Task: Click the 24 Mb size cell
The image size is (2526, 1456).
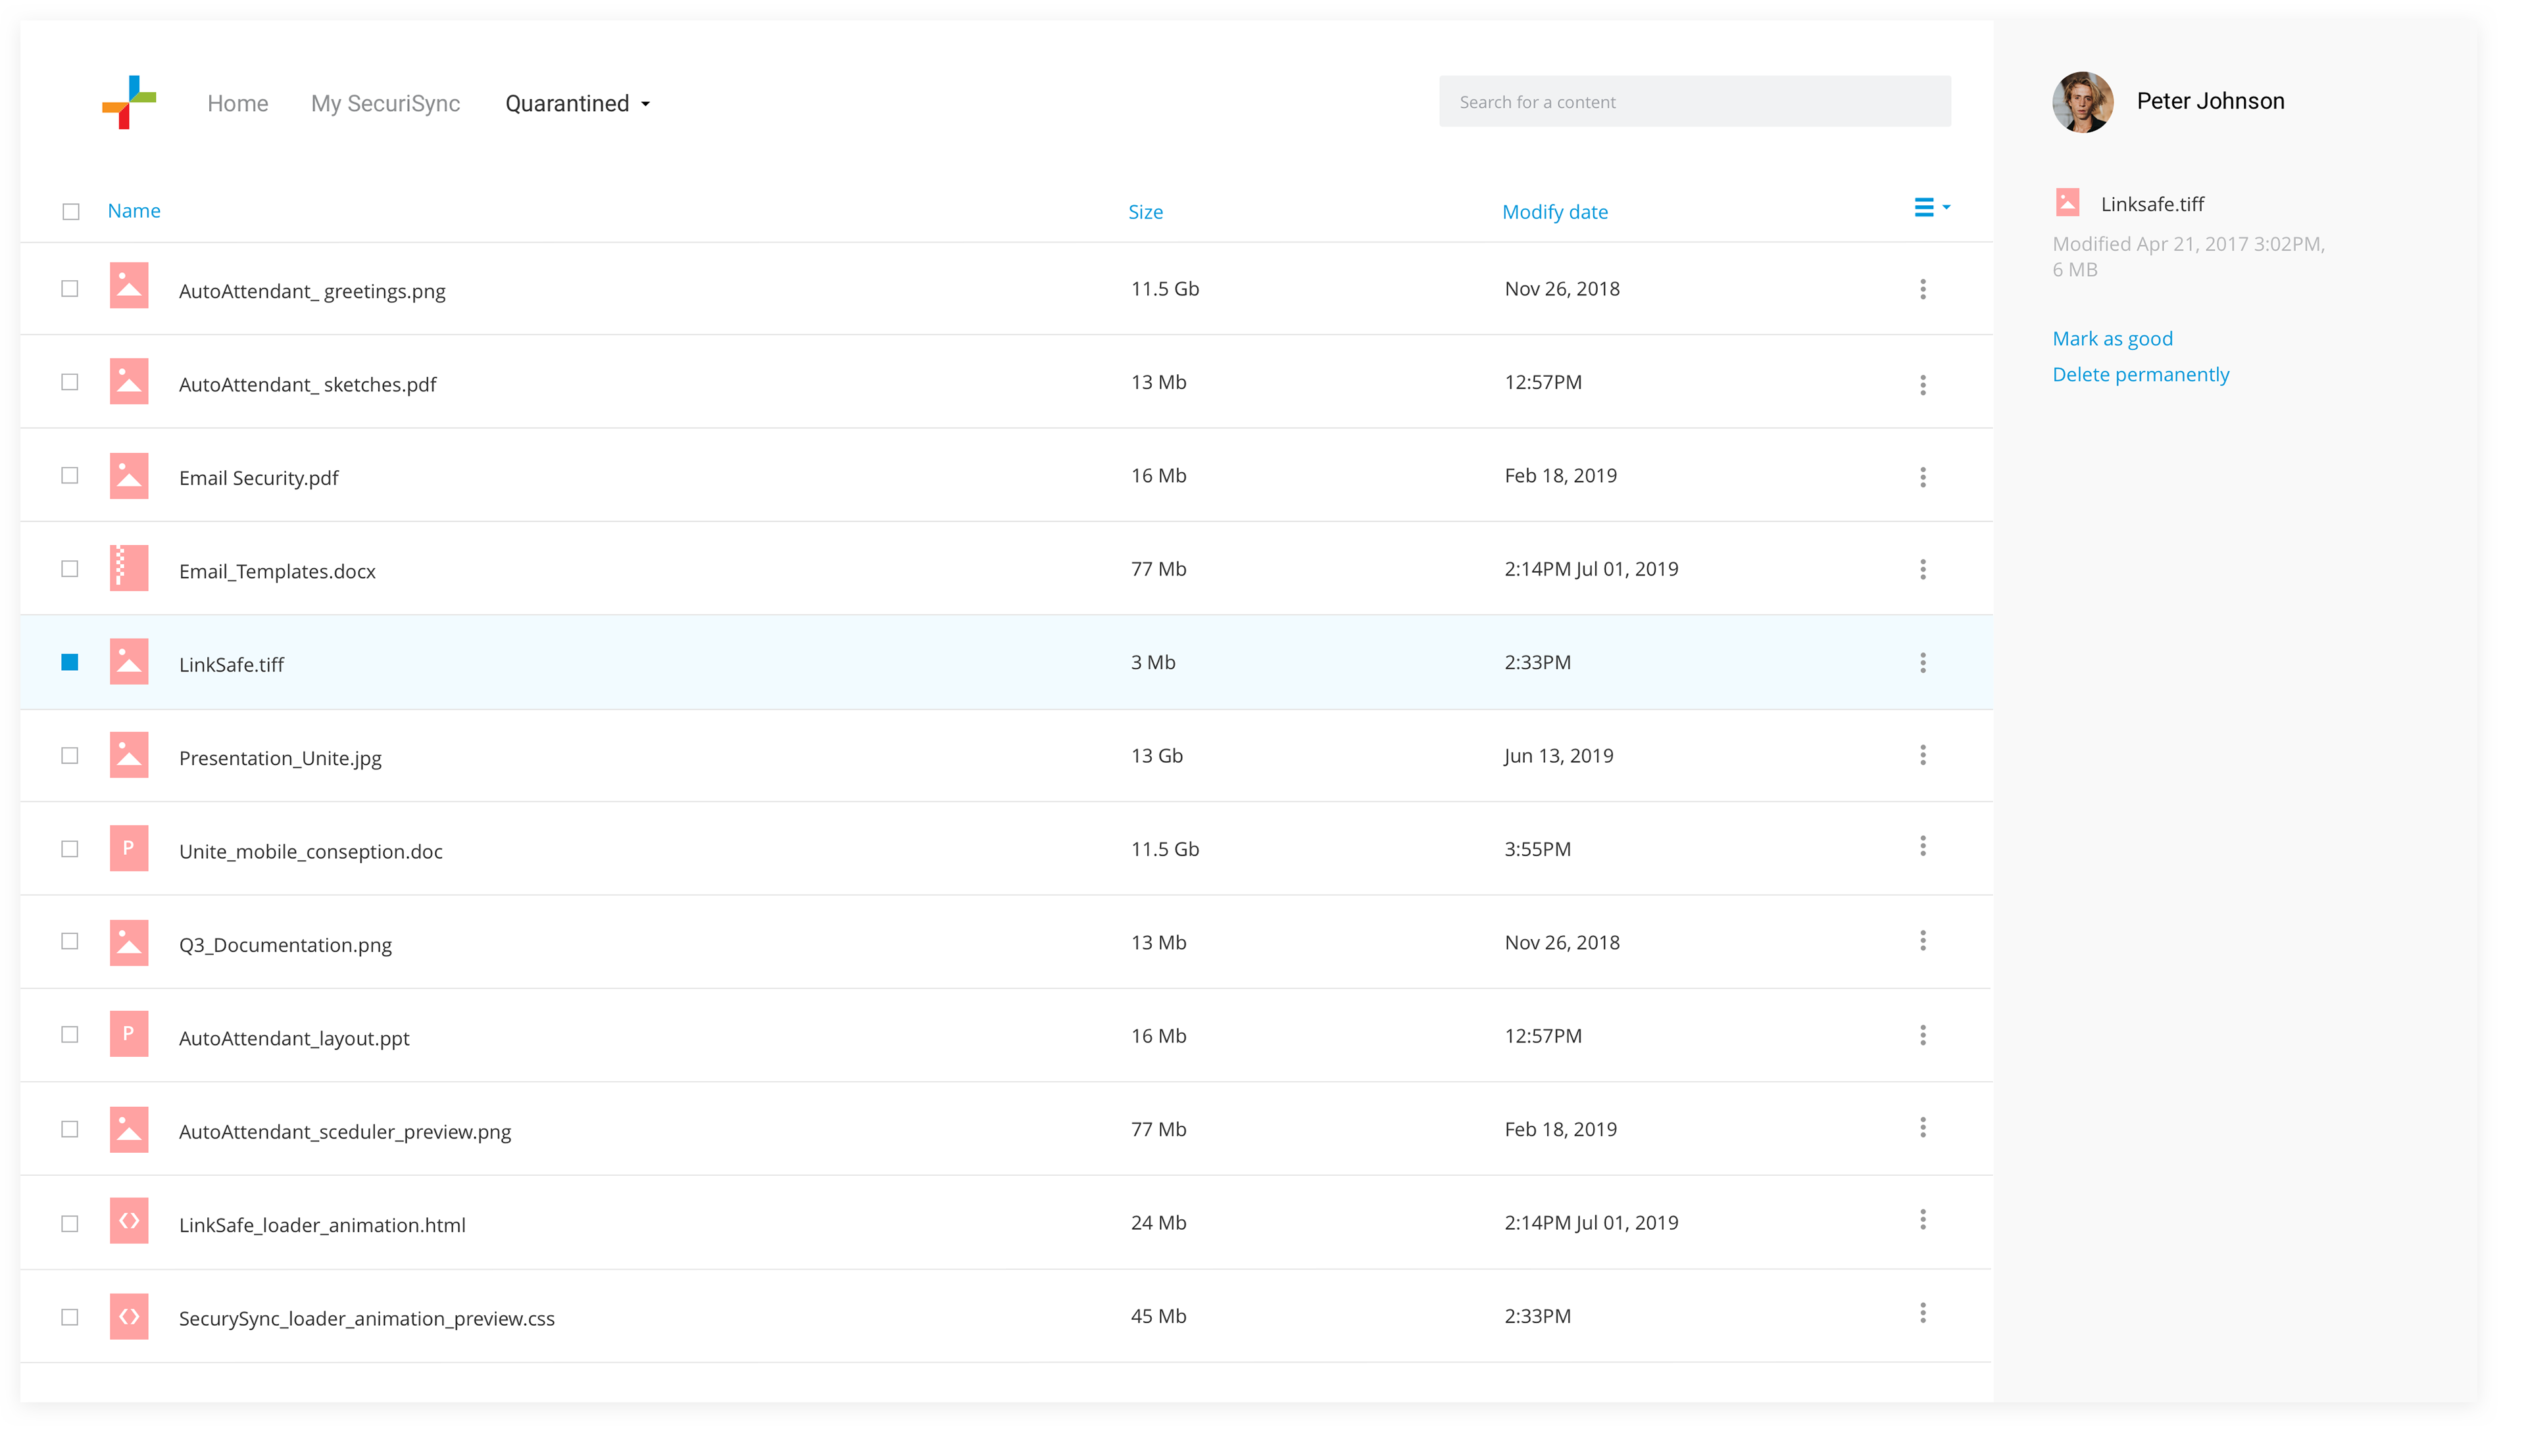Action: [1158, 1222]
